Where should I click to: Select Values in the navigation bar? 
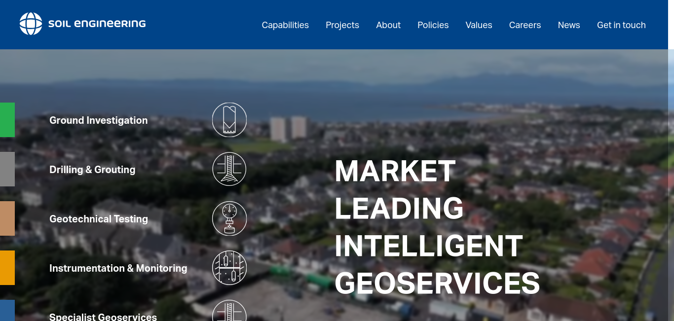[479, 25]
